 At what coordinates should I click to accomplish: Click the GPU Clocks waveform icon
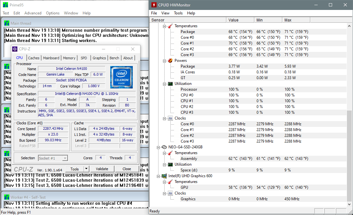[x=170, y=193]
